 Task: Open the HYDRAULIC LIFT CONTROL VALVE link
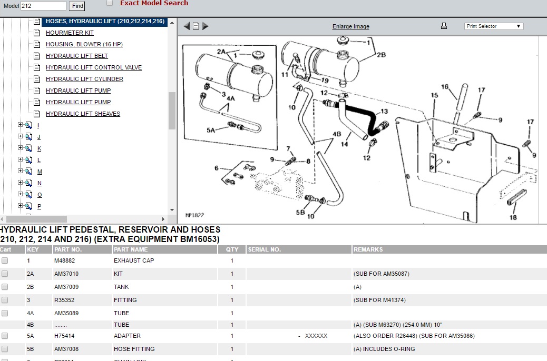[94, 67]
